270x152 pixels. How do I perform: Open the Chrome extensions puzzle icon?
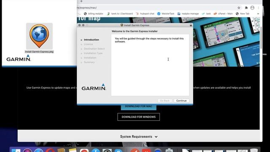click(246, 8)
